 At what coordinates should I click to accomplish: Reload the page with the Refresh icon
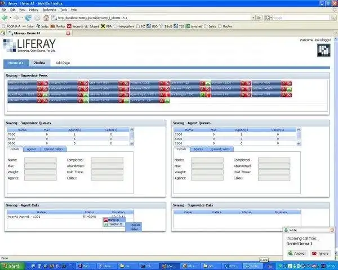pos(28,18)
